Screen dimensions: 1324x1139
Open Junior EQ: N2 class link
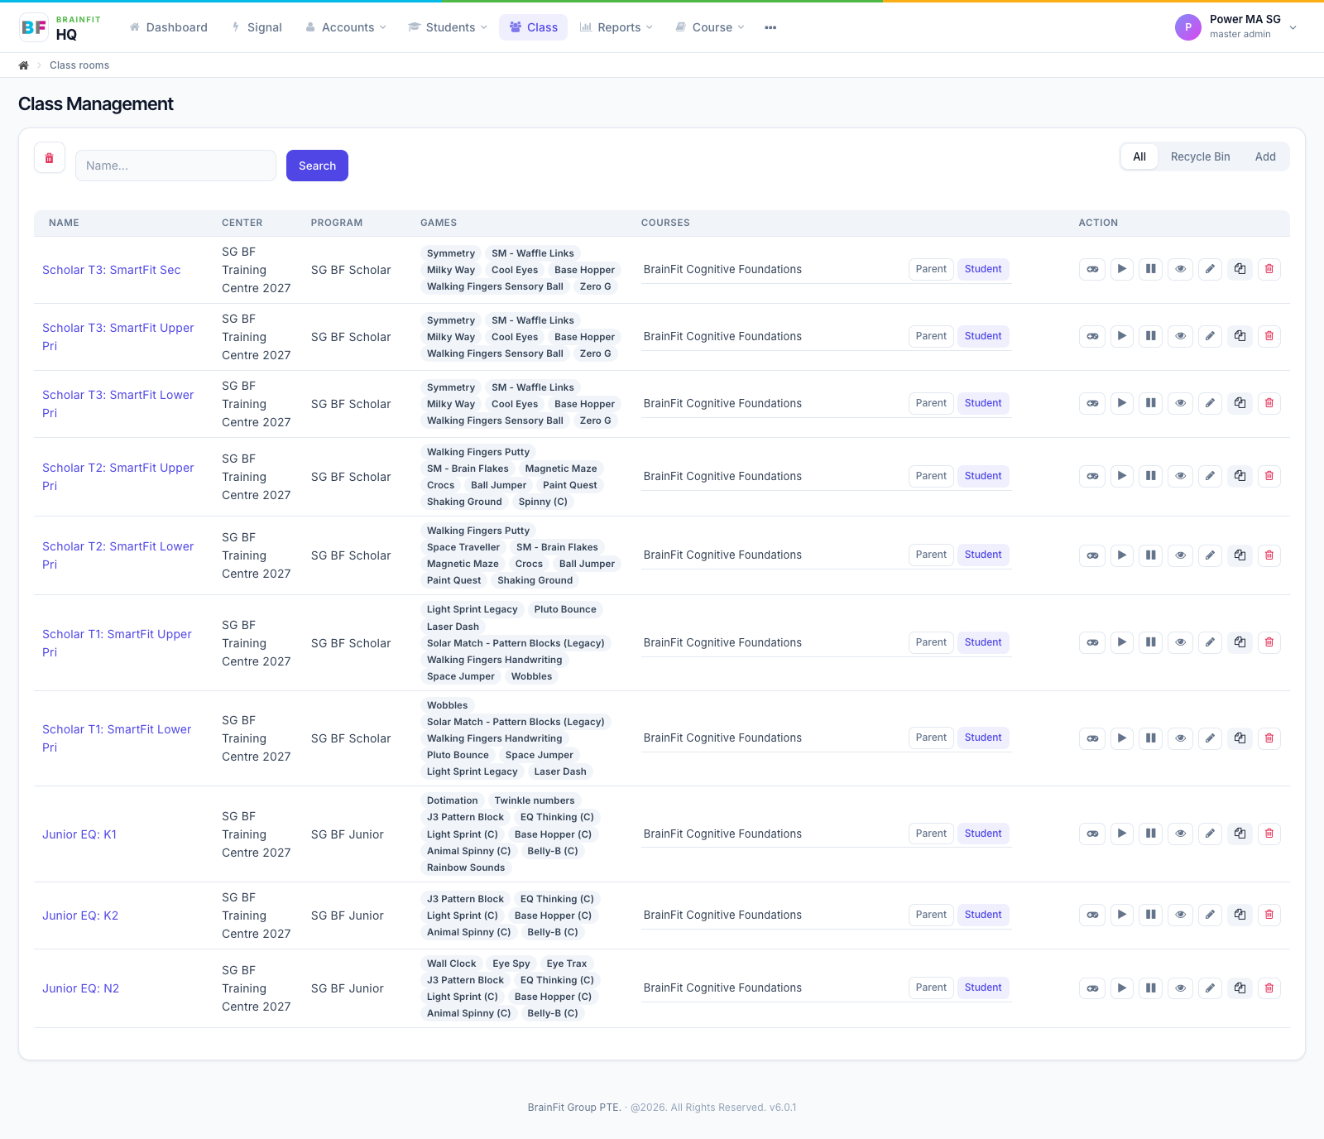coord(81,988)
